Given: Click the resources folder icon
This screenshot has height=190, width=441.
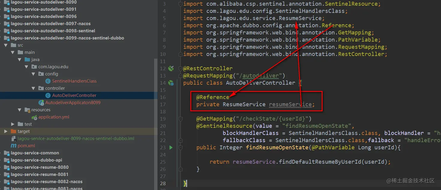Looking at the screenshot, I should click(x=27, y=110).
